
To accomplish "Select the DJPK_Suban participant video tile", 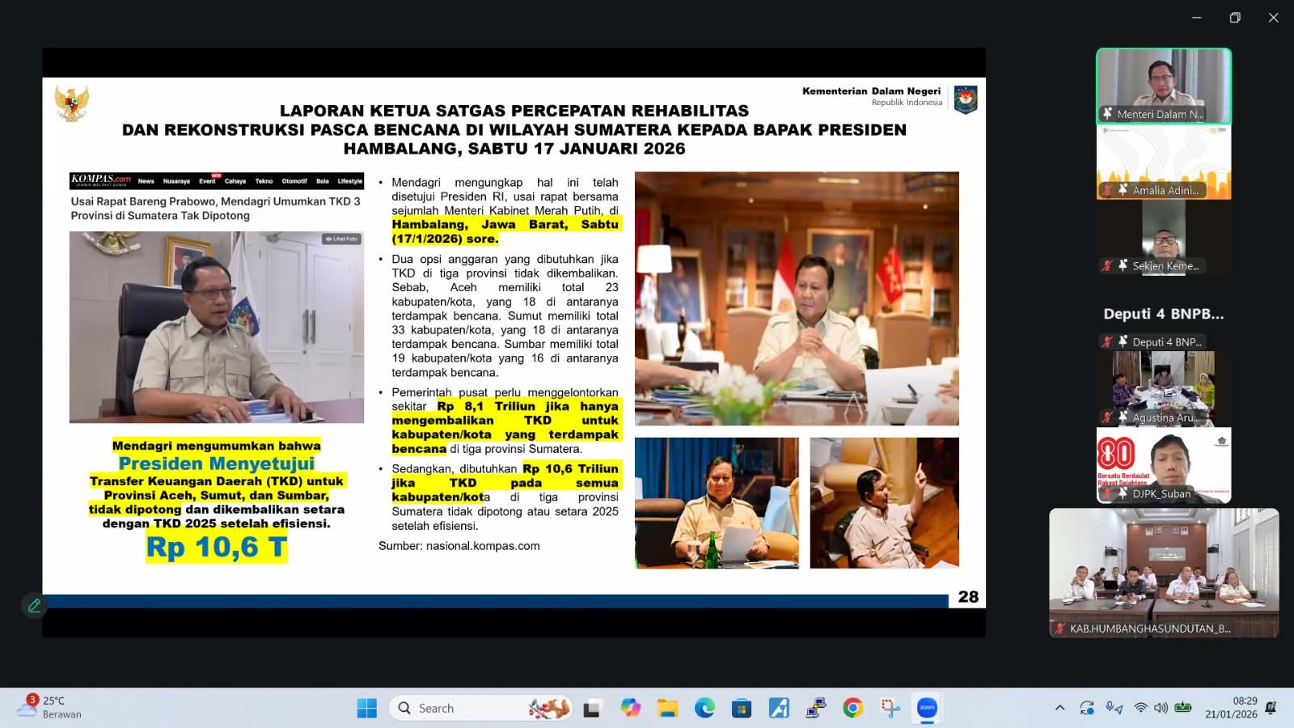I will click(1163, 463).
